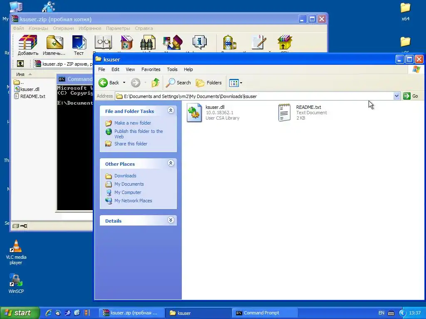
Task: Collapse the File and Folder Tasks panel
Action: (x=171, y=110)
